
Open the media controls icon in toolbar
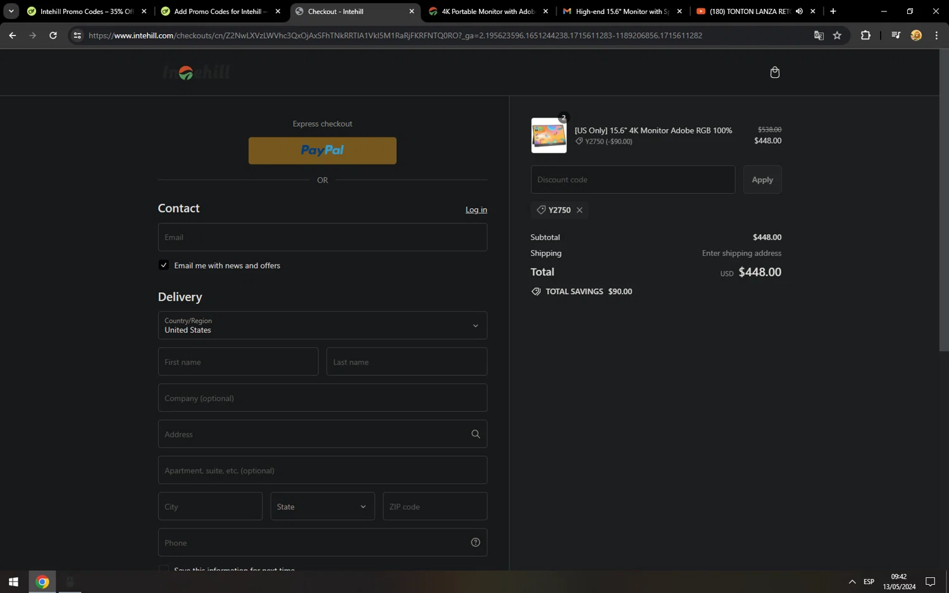point(895,35)
